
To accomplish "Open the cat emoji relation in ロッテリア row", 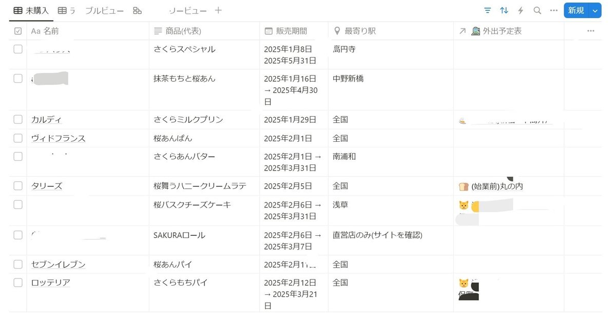I will coord(464,283).
